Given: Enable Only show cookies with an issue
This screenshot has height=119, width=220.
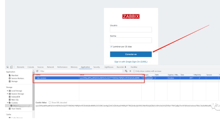Looking at the screenshot, I should pyautogui.click(x=134, y=71).
